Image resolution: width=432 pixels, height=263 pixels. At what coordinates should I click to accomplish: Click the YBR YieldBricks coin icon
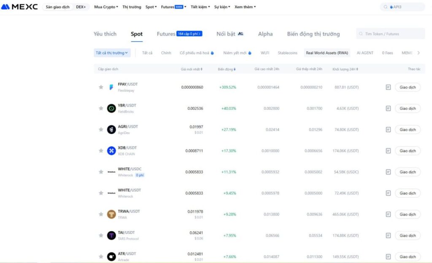(111, 108)
